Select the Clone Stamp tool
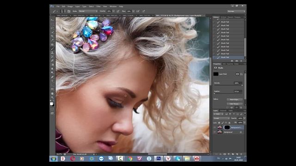 [52, 53]
